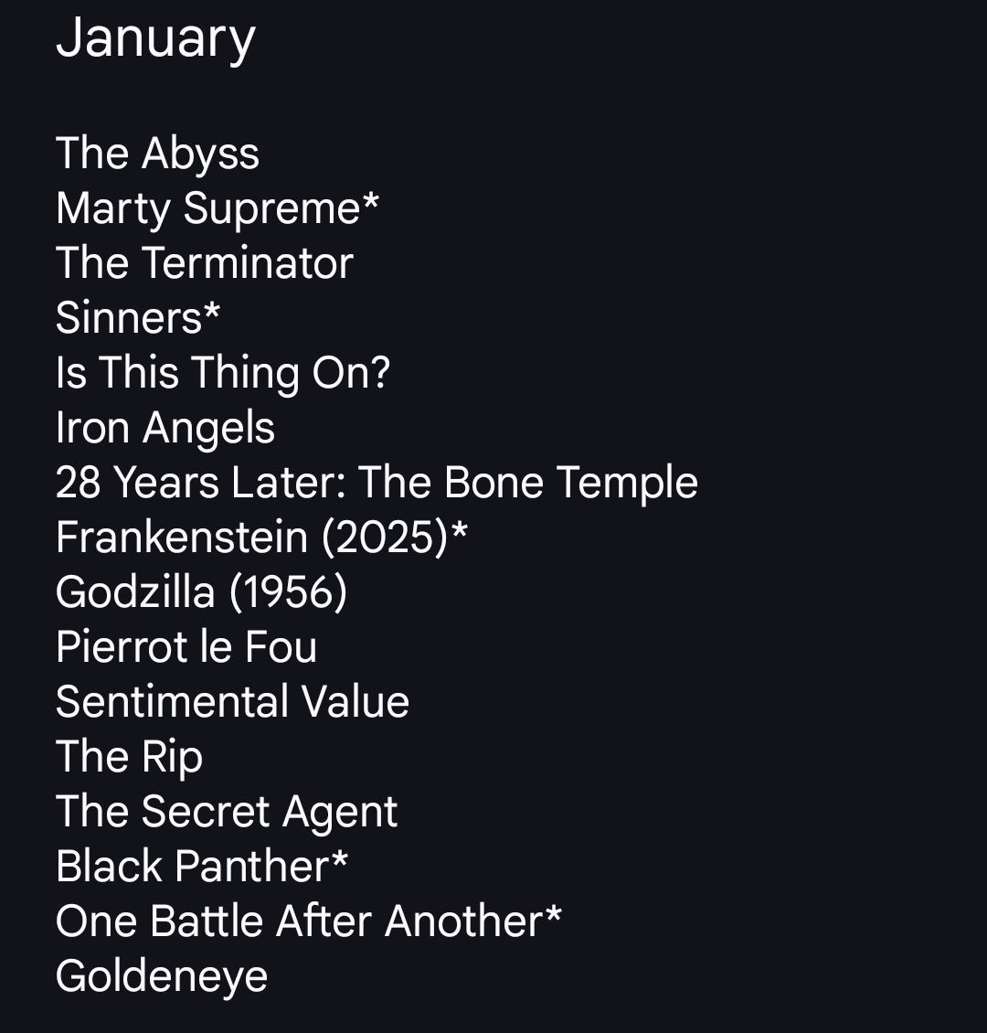
Task: Tap the One Battle After Another line
Action: (299, 921)
